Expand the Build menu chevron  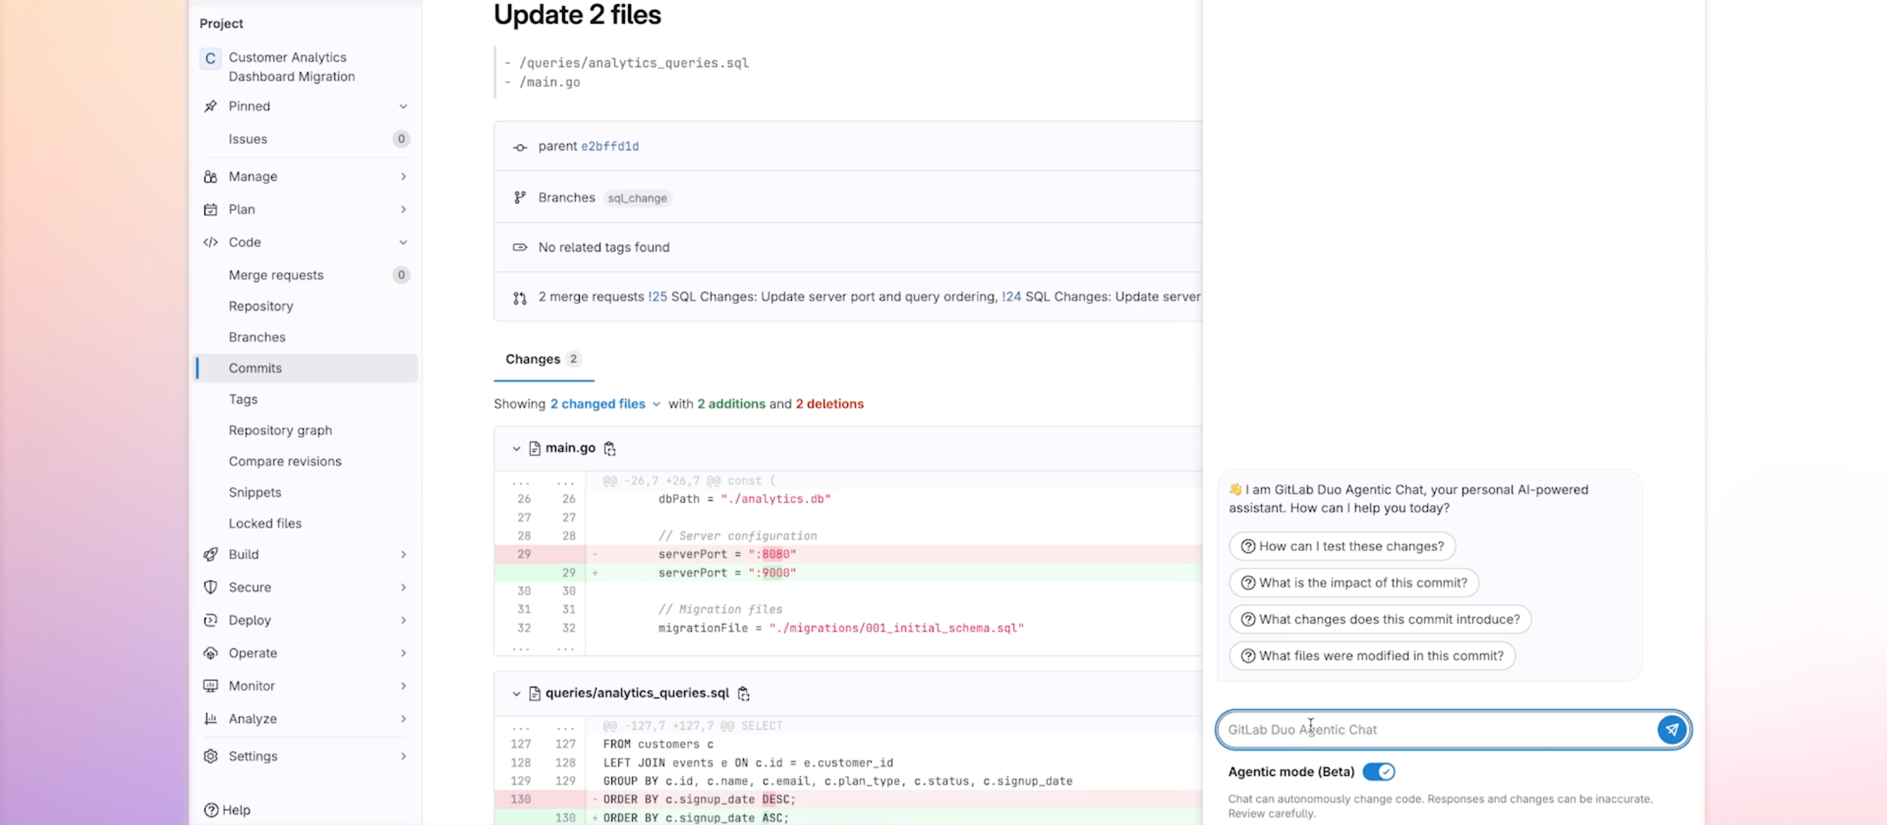tap(403, 554)
